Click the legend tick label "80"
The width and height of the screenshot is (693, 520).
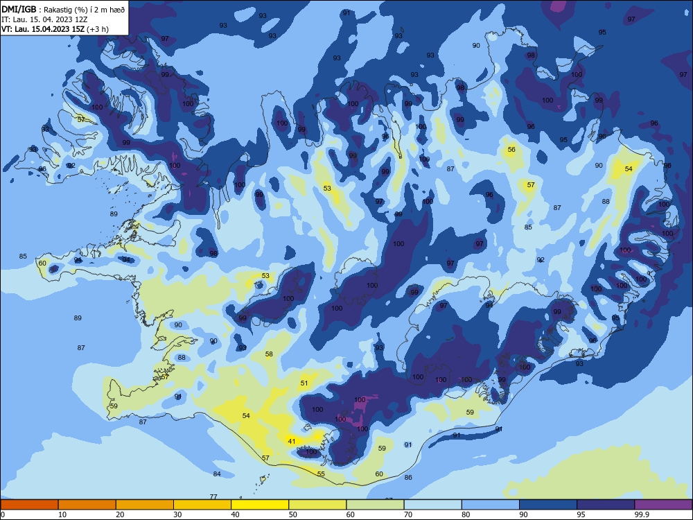coord(466,514)
